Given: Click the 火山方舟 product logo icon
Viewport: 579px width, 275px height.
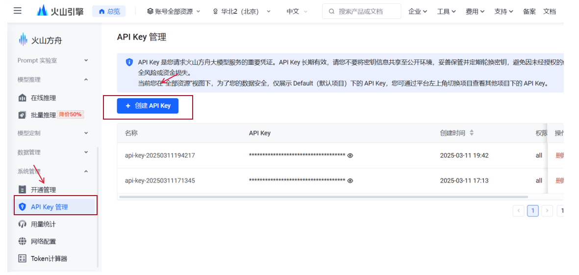Looking at the screenshot, I should pos(23,40).
